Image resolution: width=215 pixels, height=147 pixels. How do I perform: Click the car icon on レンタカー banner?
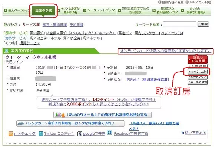pyautogui.click(x=20, y=123)
